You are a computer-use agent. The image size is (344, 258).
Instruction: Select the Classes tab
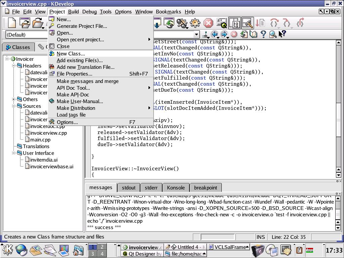click(x=18, y=47)
